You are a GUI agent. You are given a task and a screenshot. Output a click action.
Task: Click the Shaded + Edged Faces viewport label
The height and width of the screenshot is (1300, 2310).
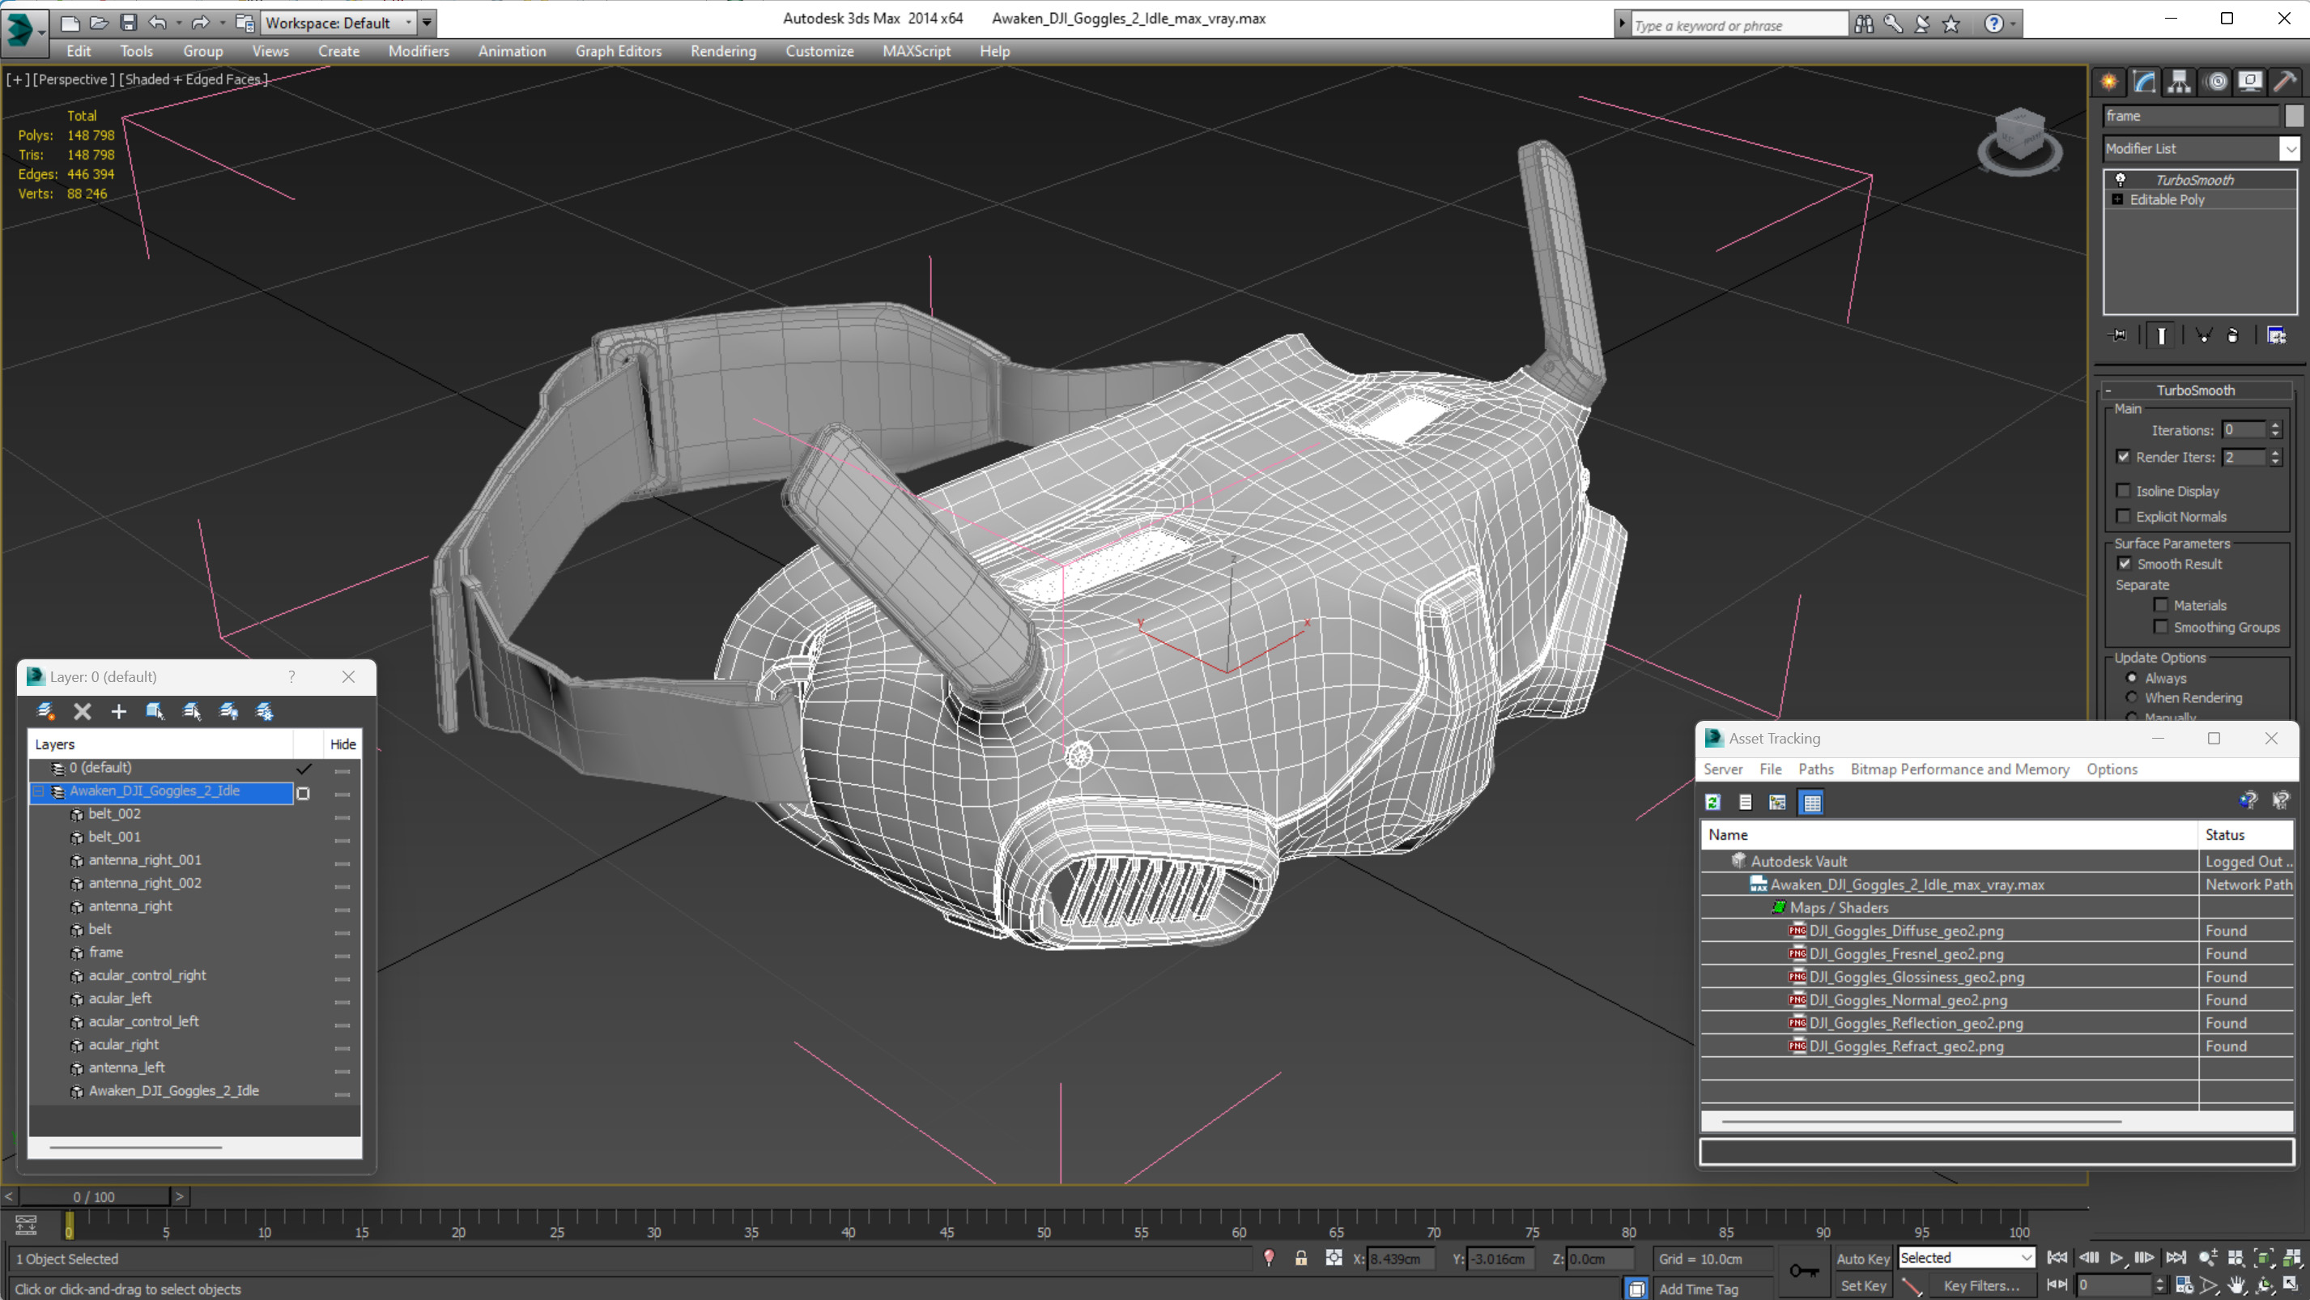coord(193,79)
